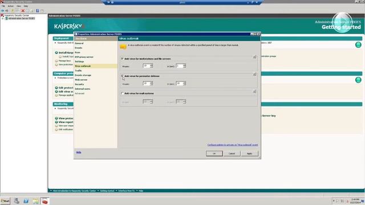
Task: Click the Forward arrow in the console toolbar
Action: point(7,11)
